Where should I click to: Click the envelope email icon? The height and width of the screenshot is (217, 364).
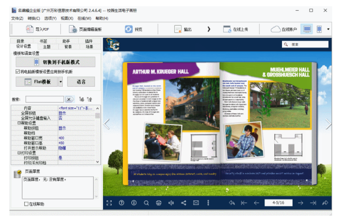pyautogui.click(x=196, y=203)
